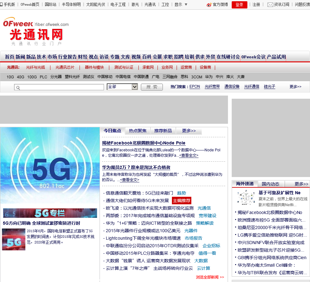Open 浏览全部新闻 >> link

[210, 277]
